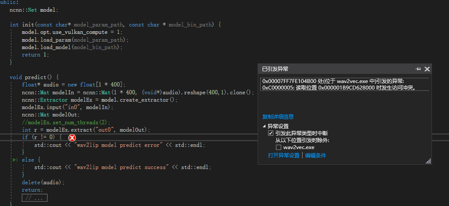Image resolution: width=449 pixels, height=206 pixels.
Task: Click 'modelEx.input("in0", modelIn);' line
Action: pyautogui.click(x=68, y=107)
